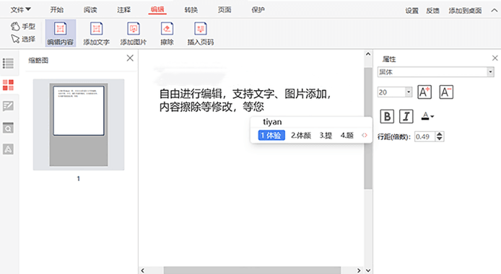Click the vertical scrollbar up arrow
501x274 pixels.
368,54
